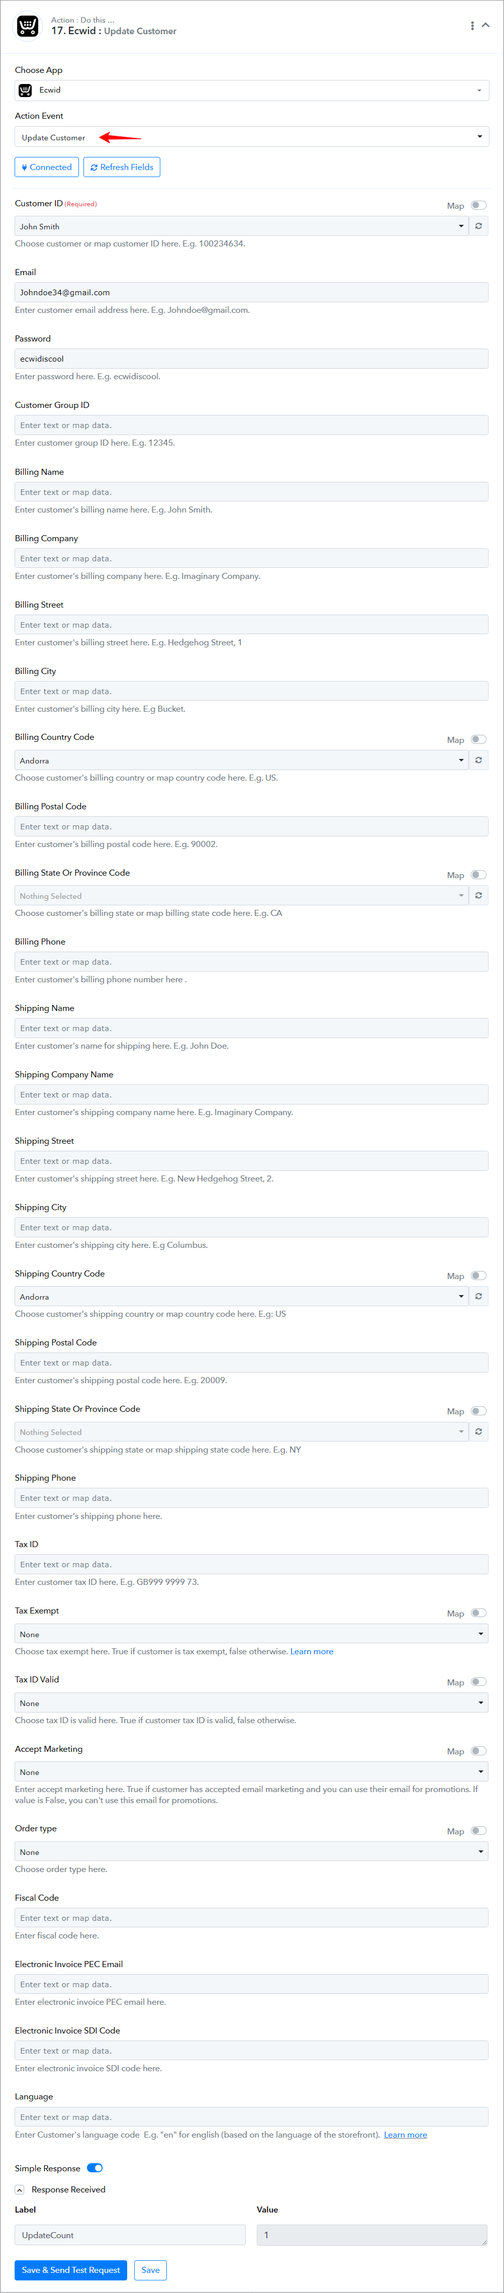Open the Tax Exempt dropdown
Screen dimensions: 504x2293
click(252, 1634)
